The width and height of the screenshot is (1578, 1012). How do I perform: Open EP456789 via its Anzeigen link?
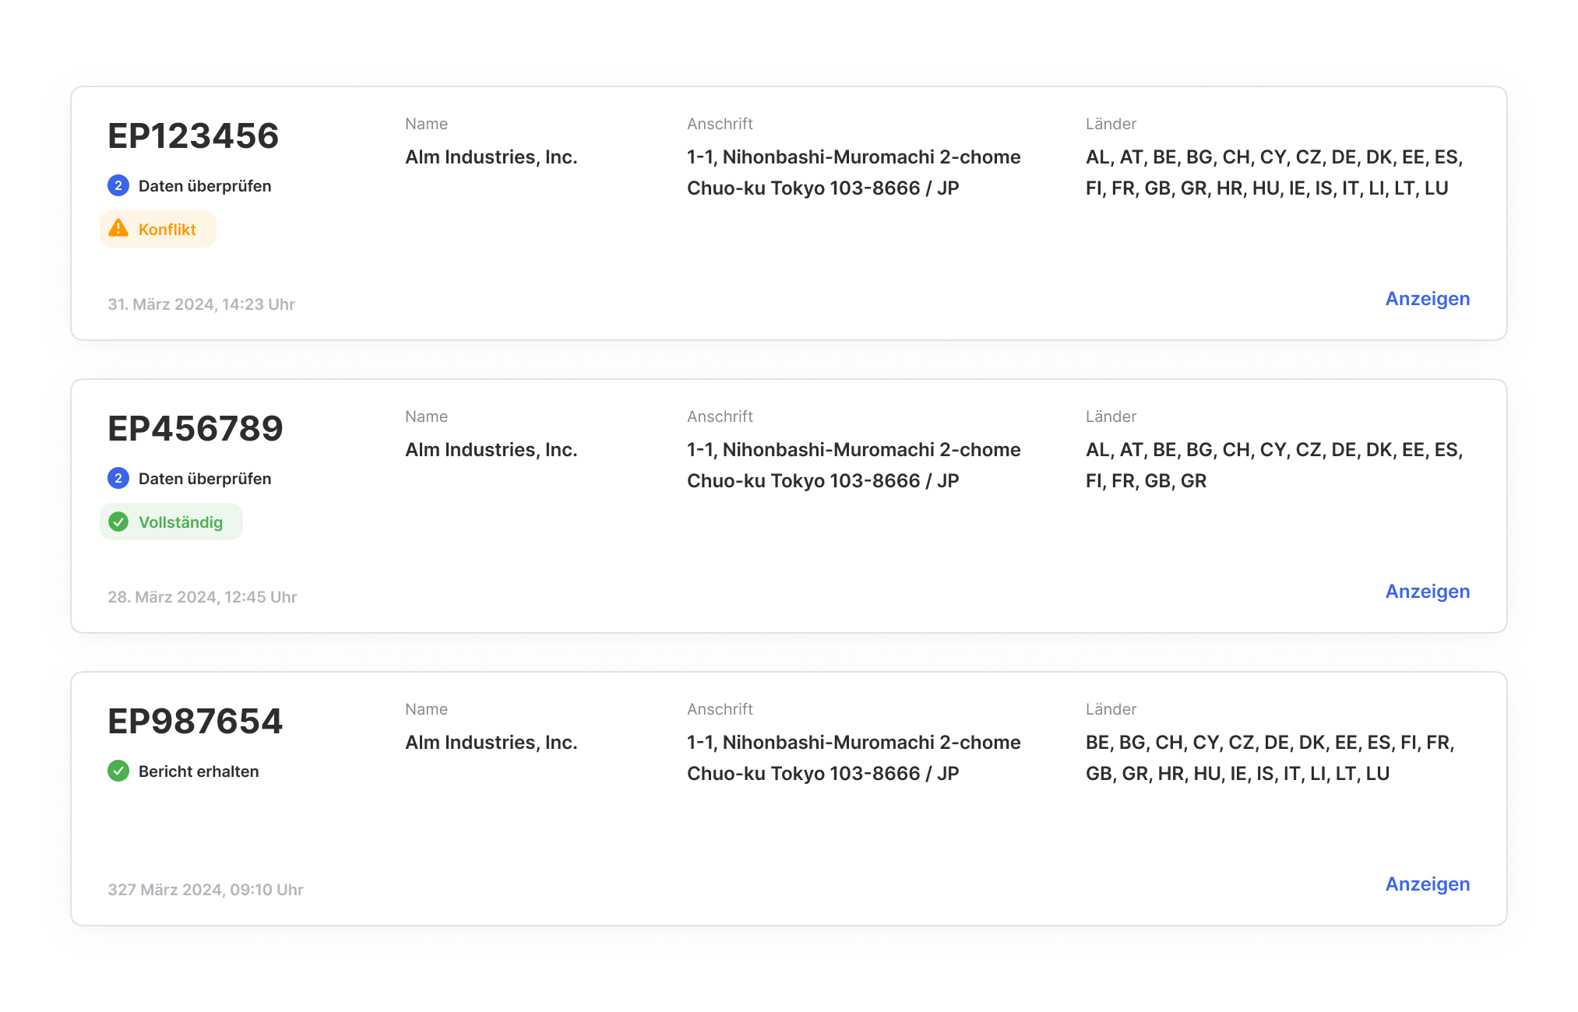(x=1427, y=592)
